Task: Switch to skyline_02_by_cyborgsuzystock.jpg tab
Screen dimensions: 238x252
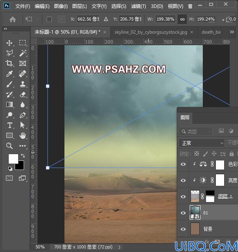Action: 151,32
